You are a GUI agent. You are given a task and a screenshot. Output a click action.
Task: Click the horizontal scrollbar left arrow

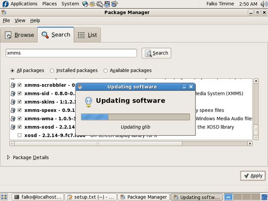[12, 144]
